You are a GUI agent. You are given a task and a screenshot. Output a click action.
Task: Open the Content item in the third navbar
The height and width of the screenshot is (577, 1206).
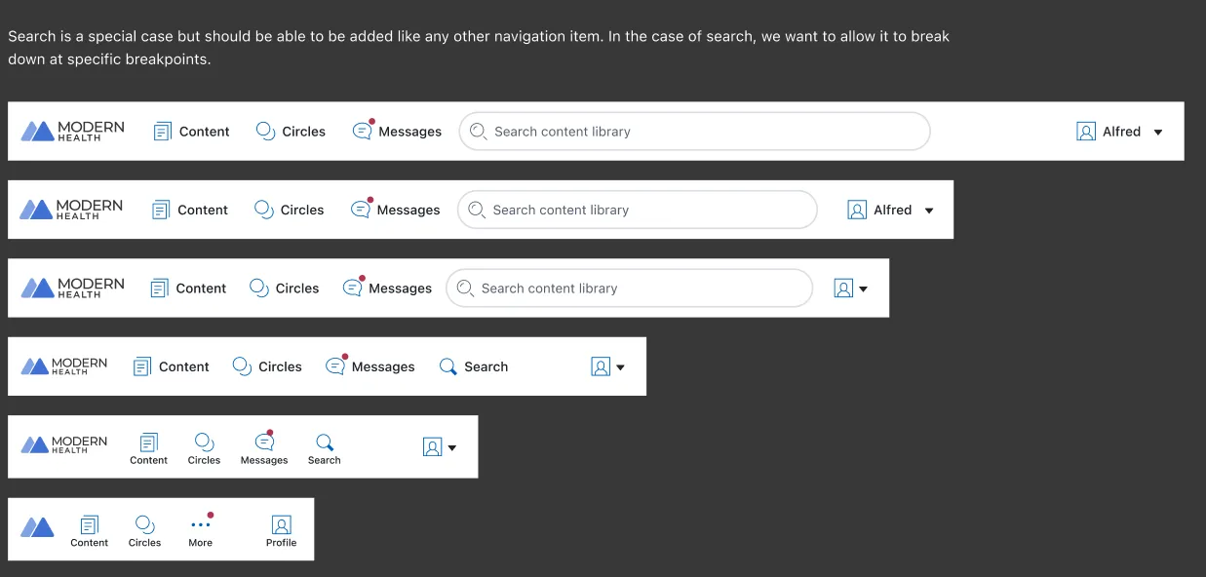point(188,288)
